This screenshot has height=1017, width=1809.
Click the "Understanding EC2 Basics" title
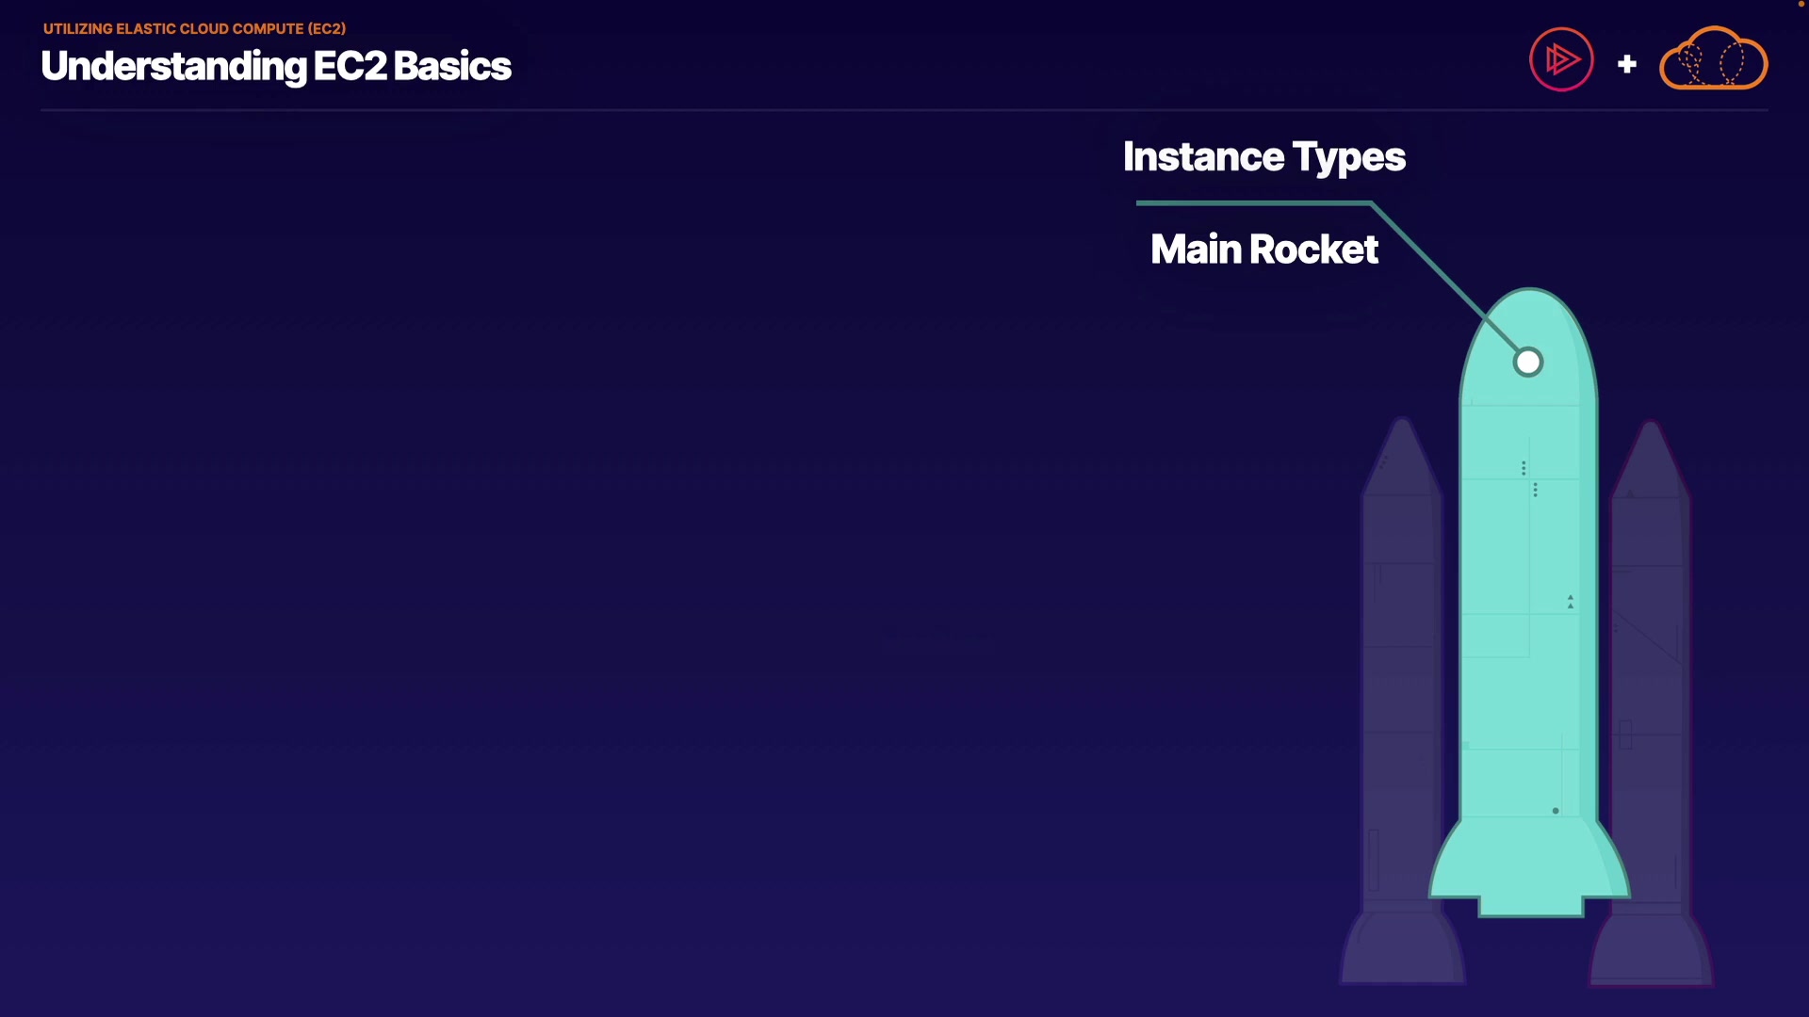(276, 67)
